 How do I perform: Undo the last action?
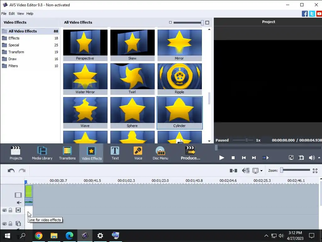tap(11, 170)
